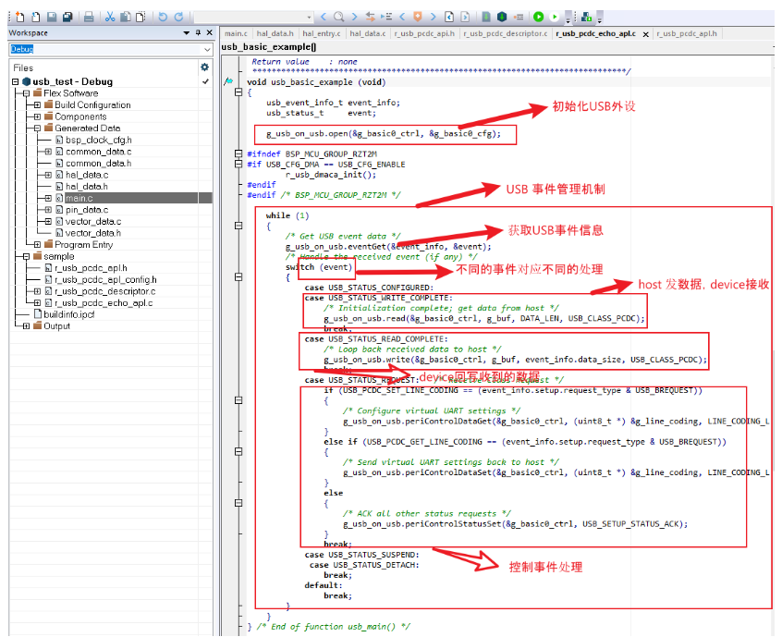The image size is (782, 637).
Task: Expand the hal_data.c file node
Action: 48,175
